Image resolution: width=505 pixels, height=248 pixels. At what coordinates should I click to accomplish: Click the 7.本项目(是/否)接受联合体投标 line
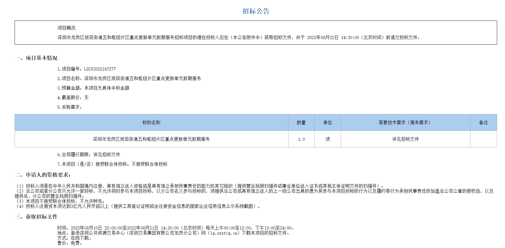(x=112, y=164)
